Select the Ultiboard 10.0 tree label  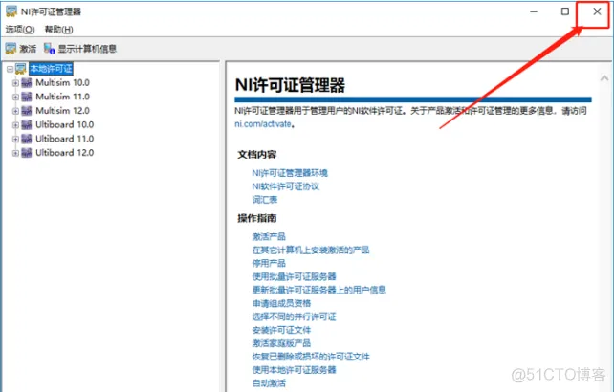(65, 125)
